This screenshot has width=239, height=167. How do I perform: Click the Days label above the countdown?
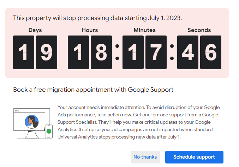point(35,30)
